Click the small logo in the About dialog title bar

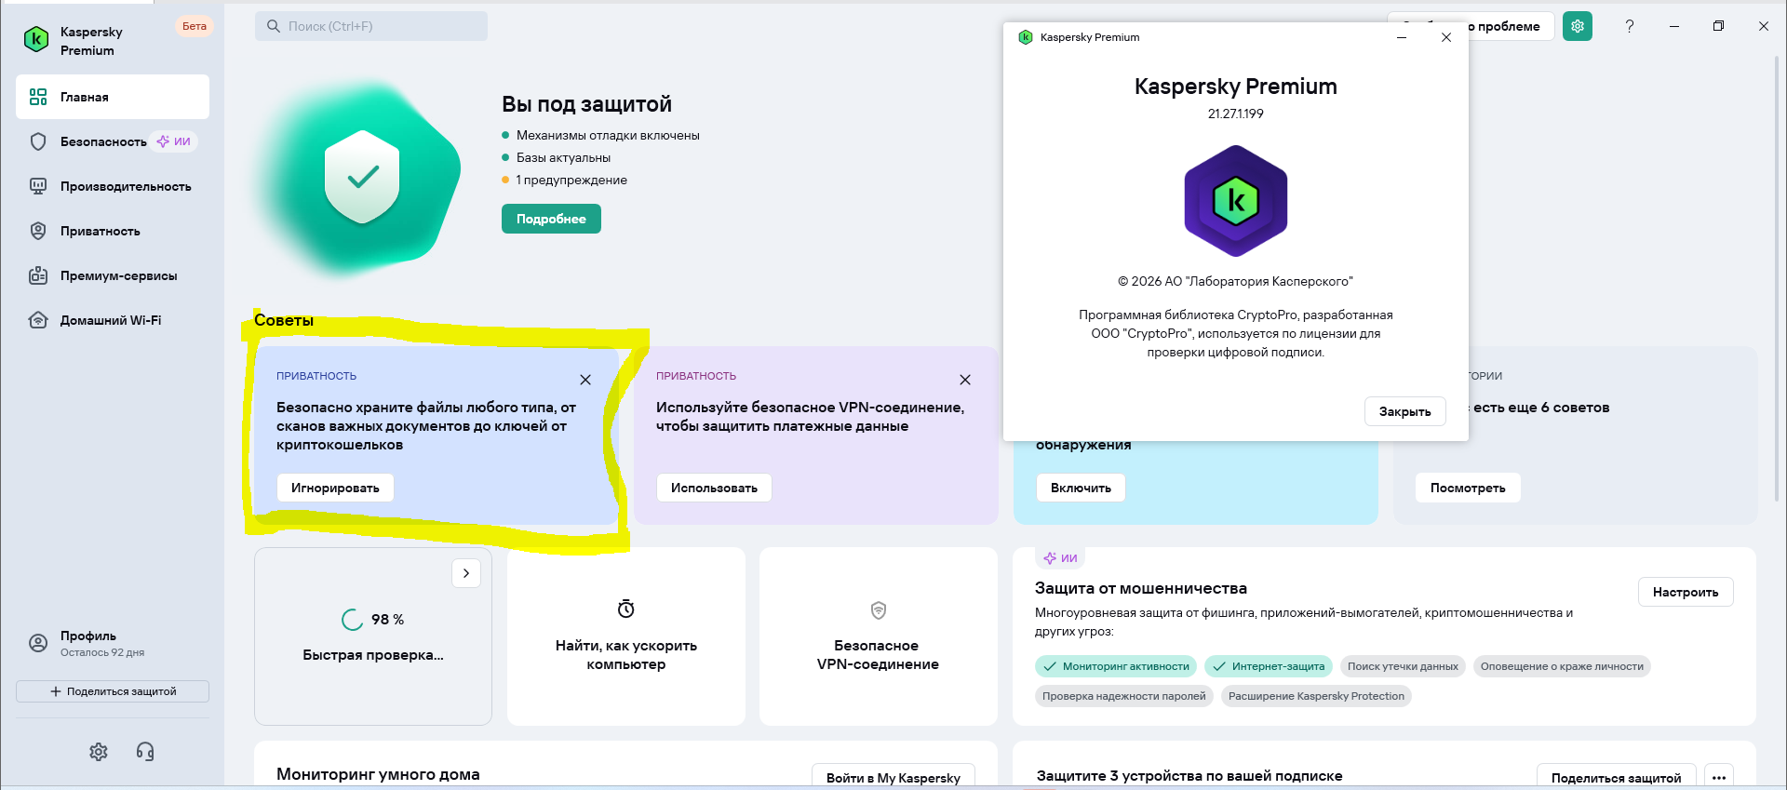pos(1026,37)
